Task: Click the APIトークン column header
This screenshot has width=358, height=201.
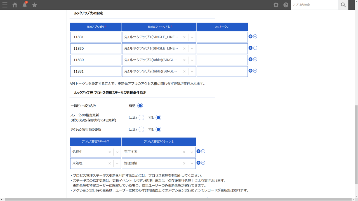Action: (x=222, y=27)
